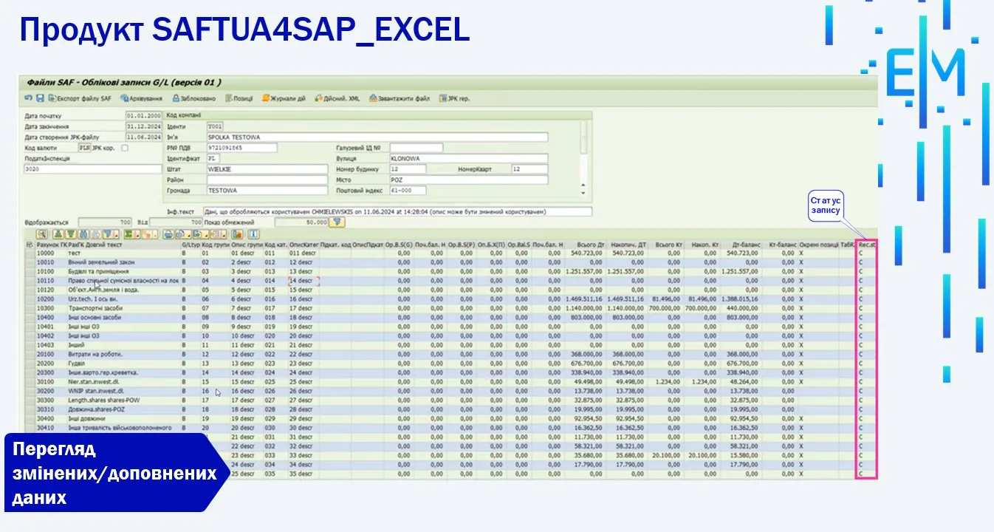Click the 'Місто' field containing POZ

(x=468, y=180)
